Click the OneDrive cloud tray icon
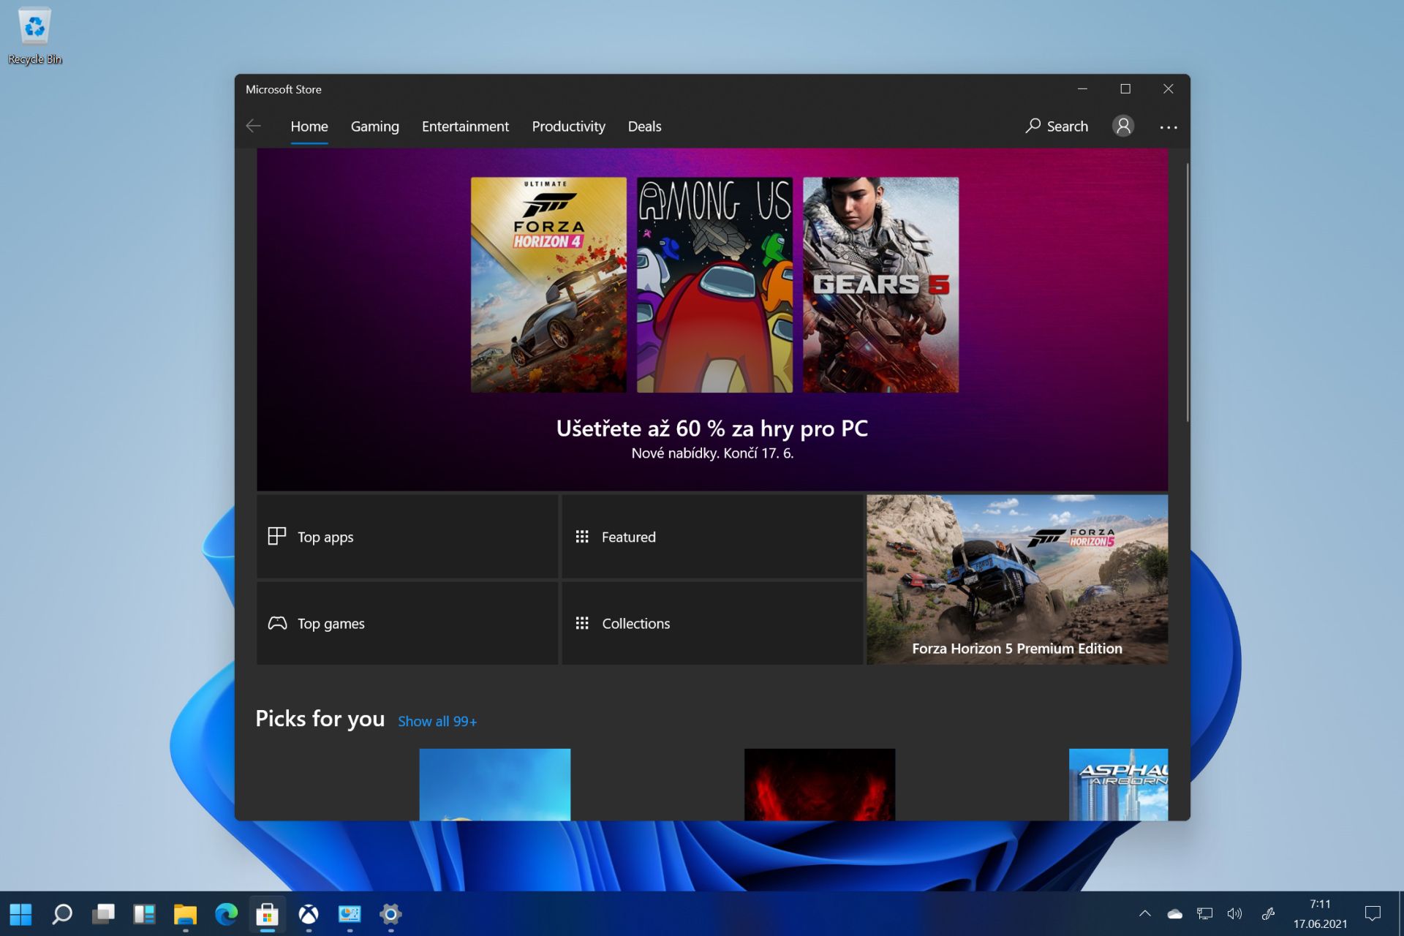1404x936 pixels. point(1175,913)
